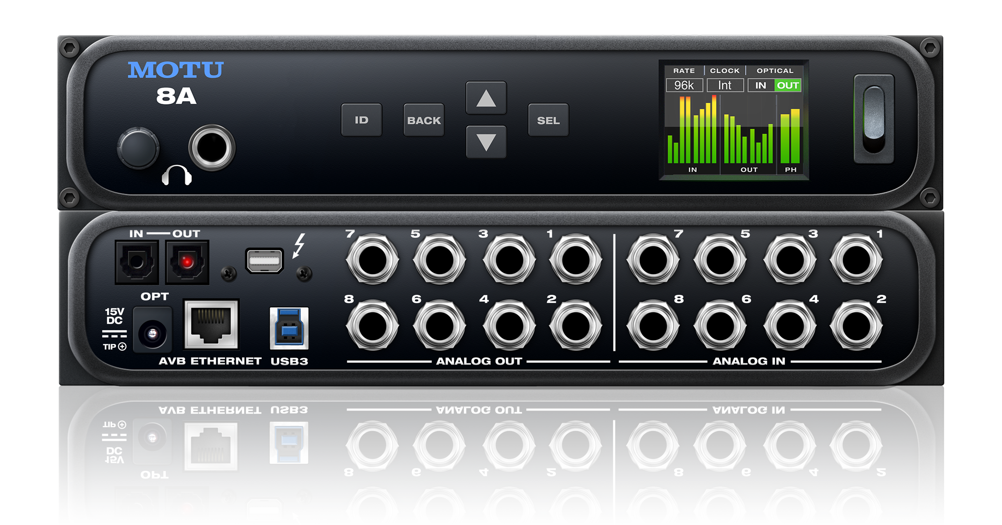
Task: Click Analog In jack 5
Action: point(720,259)
